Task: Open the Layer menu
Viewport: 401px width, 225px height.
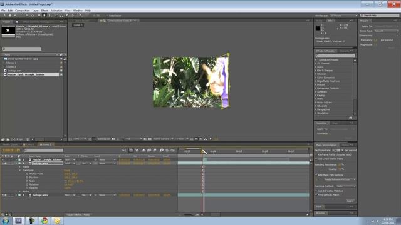Action: [x=35, y=11]
